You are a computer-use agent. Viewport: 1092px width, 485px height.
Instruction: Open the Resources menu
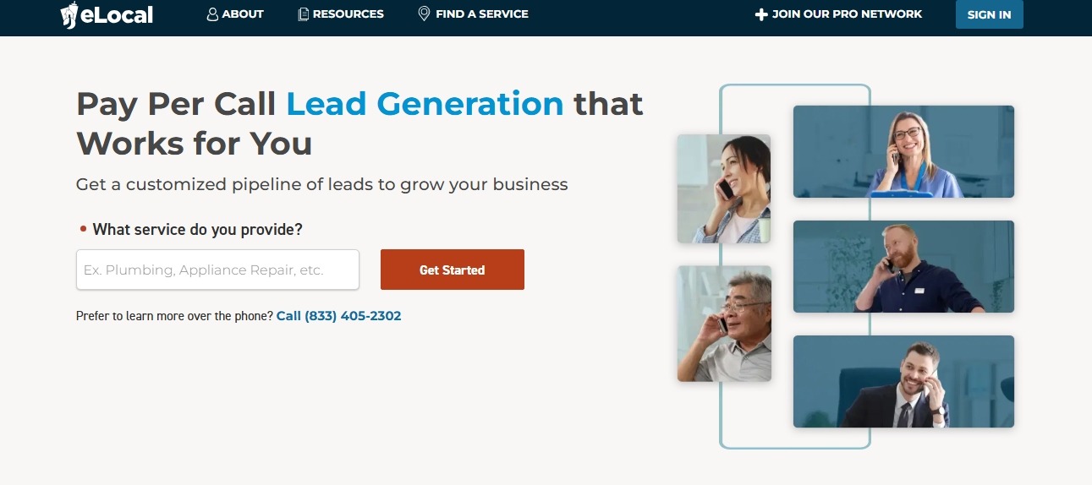pos(341,14)
